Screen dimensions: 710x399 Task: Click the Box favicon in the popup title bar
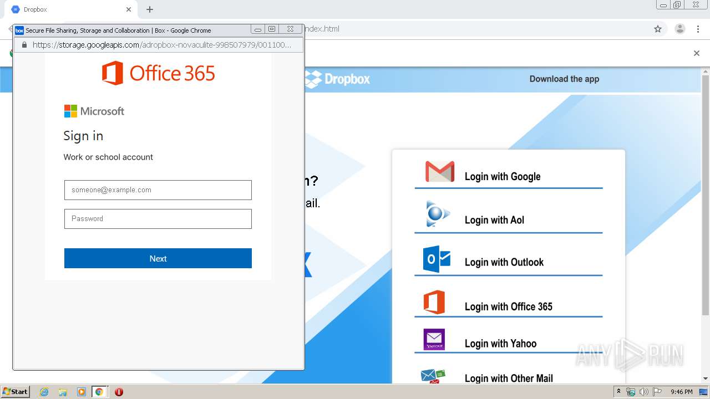[19, 30]
